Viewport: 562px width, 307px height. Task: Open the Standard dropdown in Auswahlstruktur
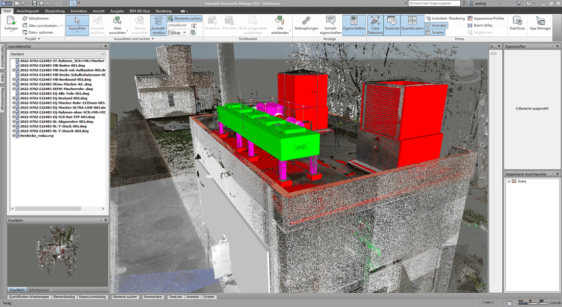tap(57, 54)
